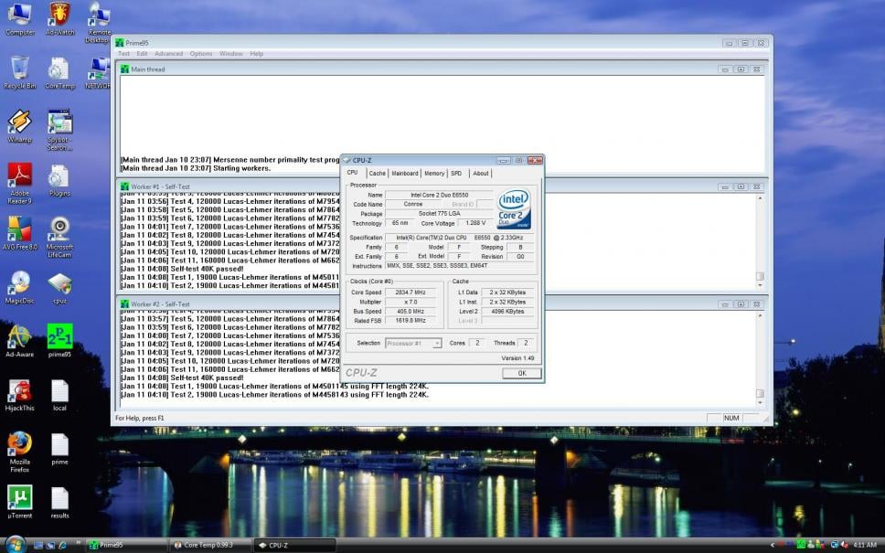Click the Rated FSB value 1619.8 MHz
Viewport: 885px width, 553px height.
click(411, 321)
